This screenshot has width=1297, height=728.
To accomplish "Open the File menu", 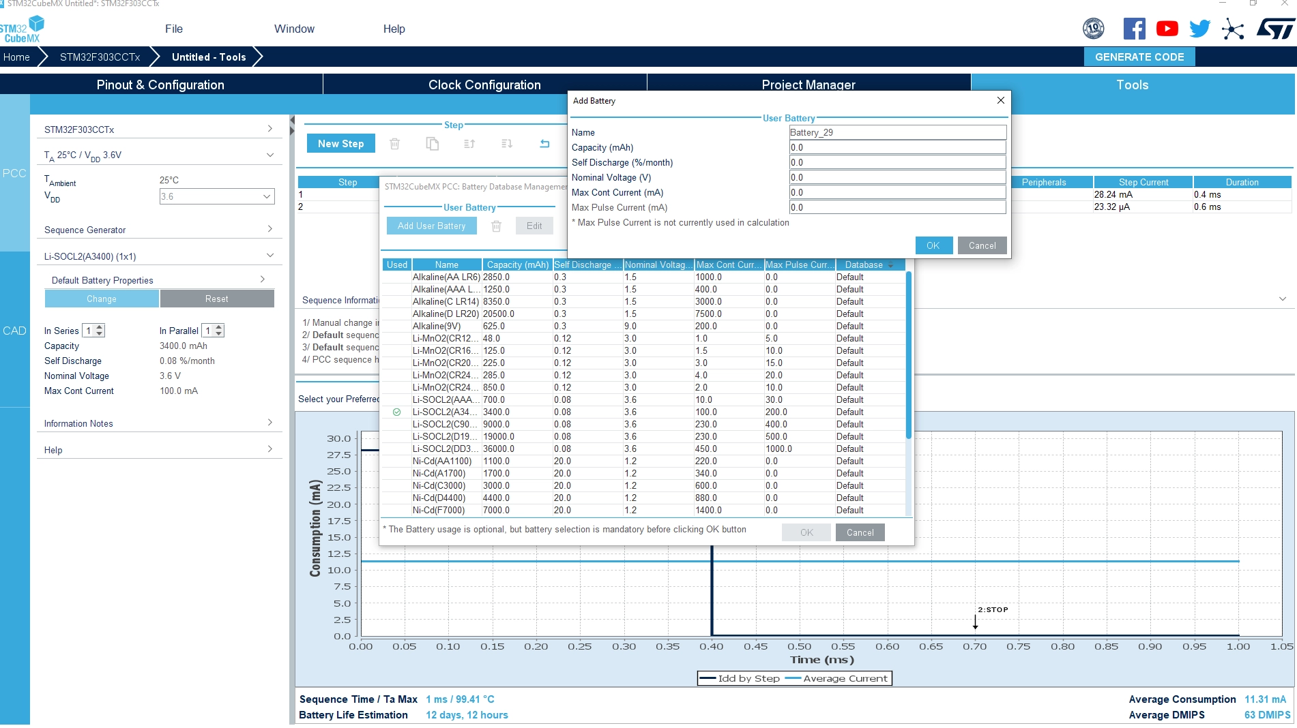I will (174, 29).
